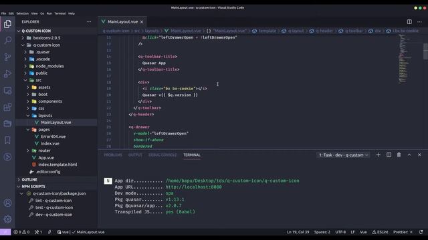Switch to the OUTPUT panel tab
Viewport: 428px width, 240px height.
[x=135, y=155]
